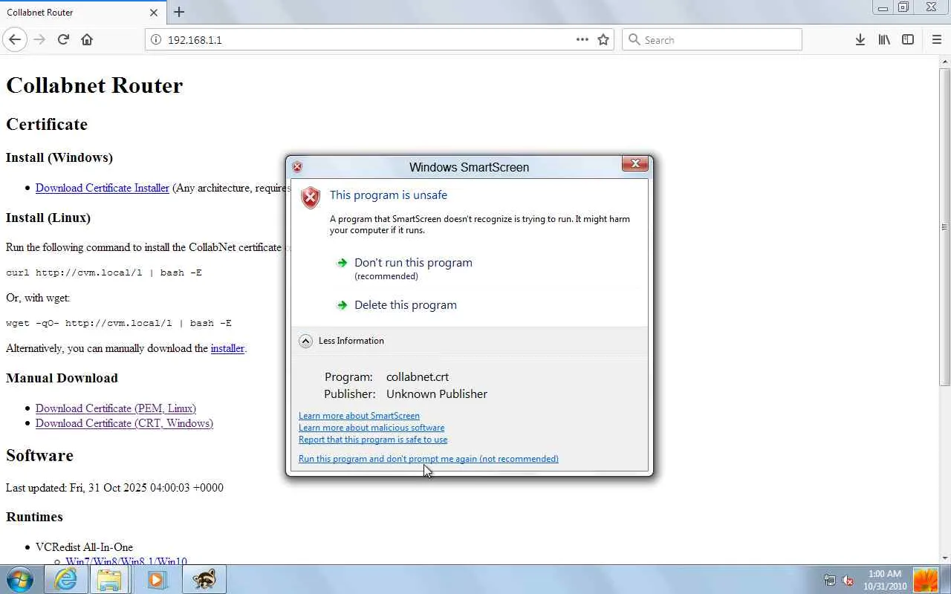Open File Explorer from the taskbar

[x=109, y=579]
